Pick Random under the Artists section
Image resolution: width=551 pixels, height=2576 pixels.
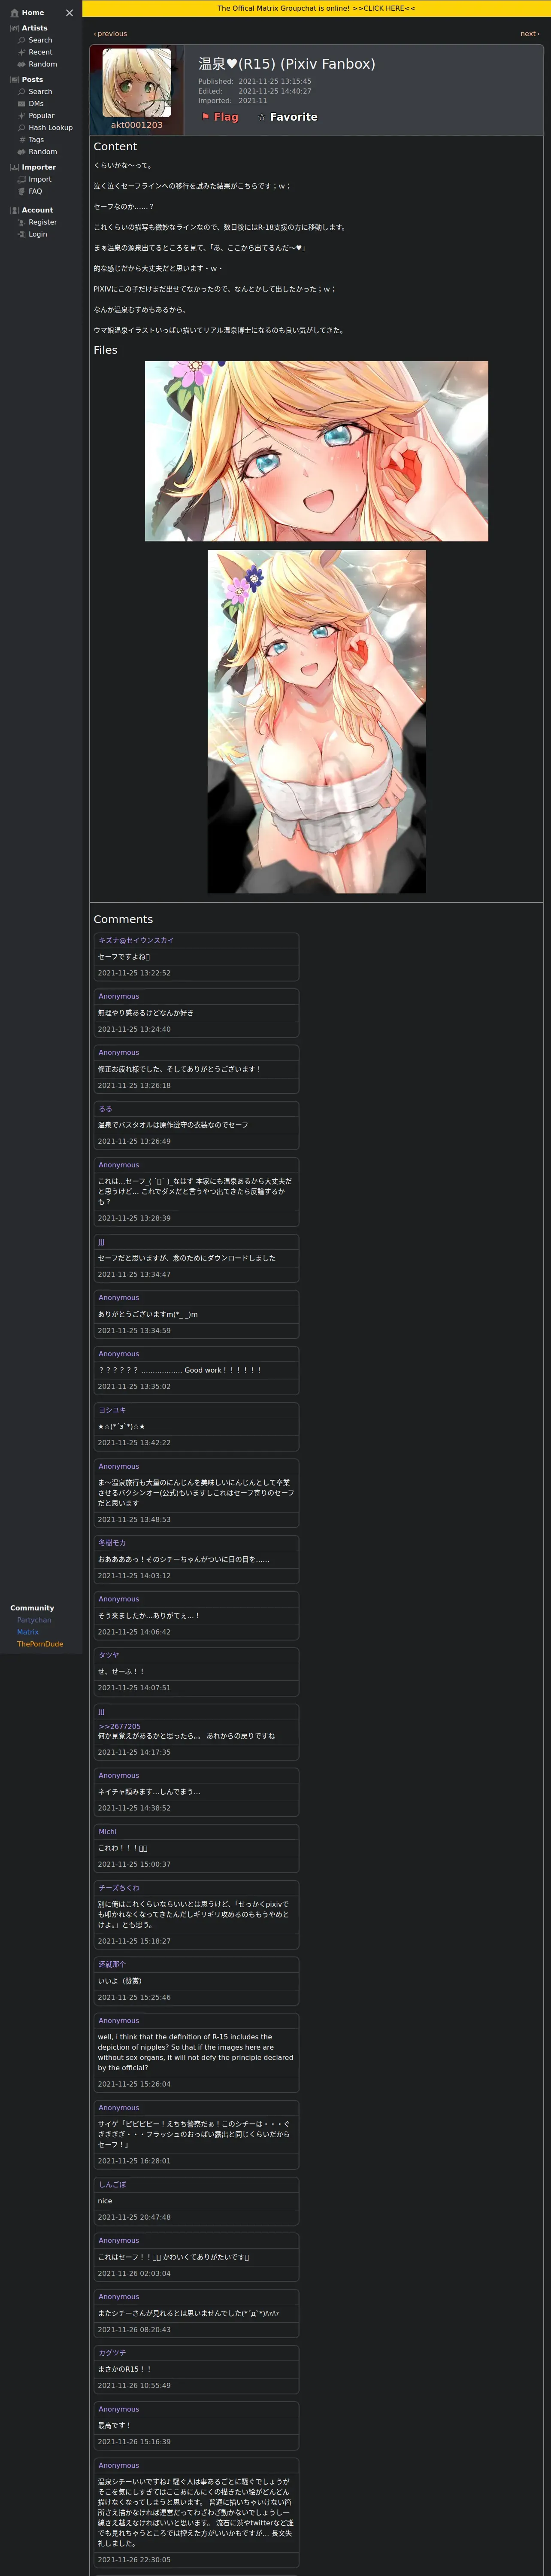(x=42, y=64)
